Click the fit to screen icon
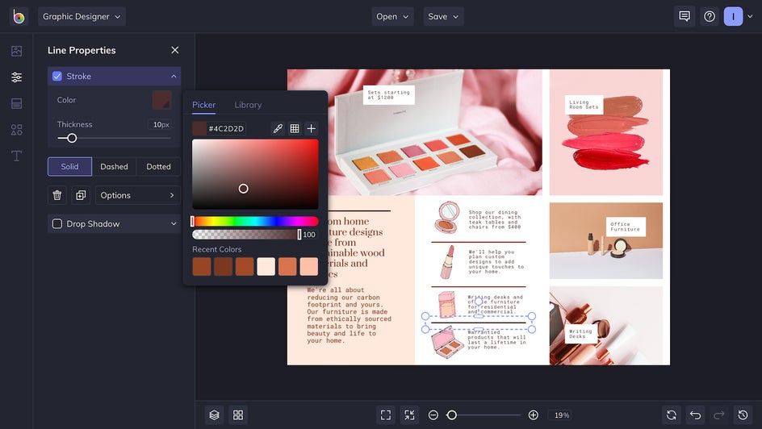Viewport: 762px width, 429px height. pyautogui.click(x=386, y=415)
